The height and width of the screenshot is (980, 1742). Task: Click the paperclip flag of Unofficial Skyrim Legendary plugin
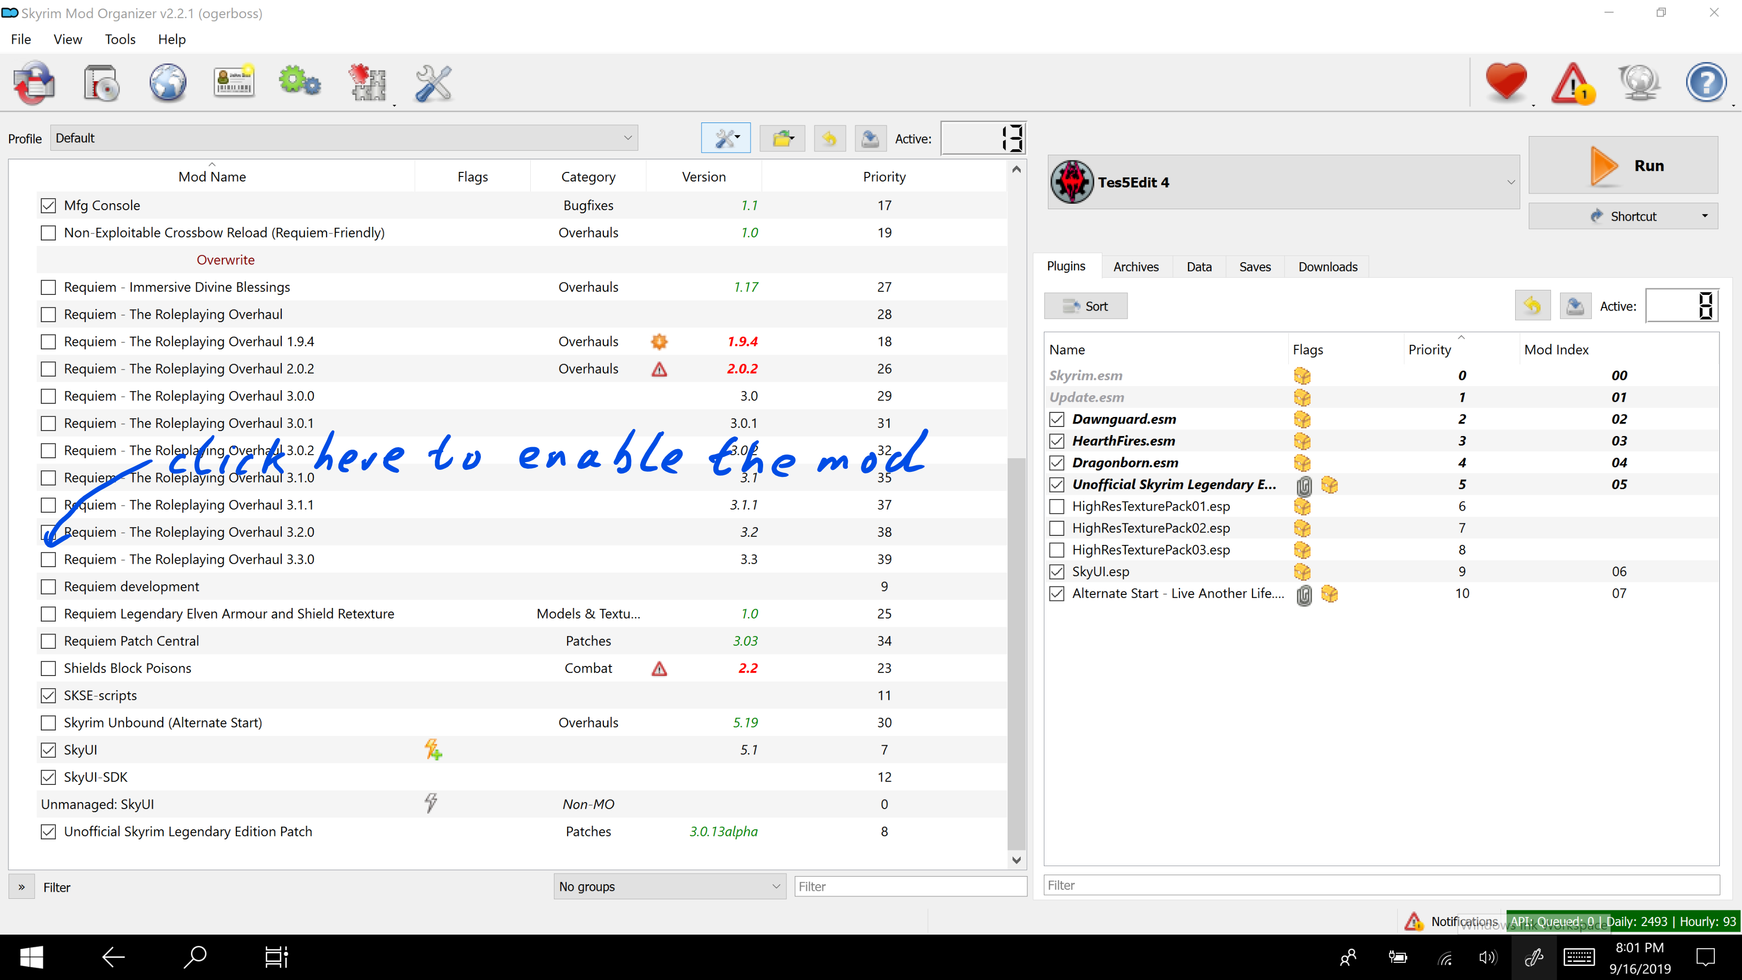1304,485
